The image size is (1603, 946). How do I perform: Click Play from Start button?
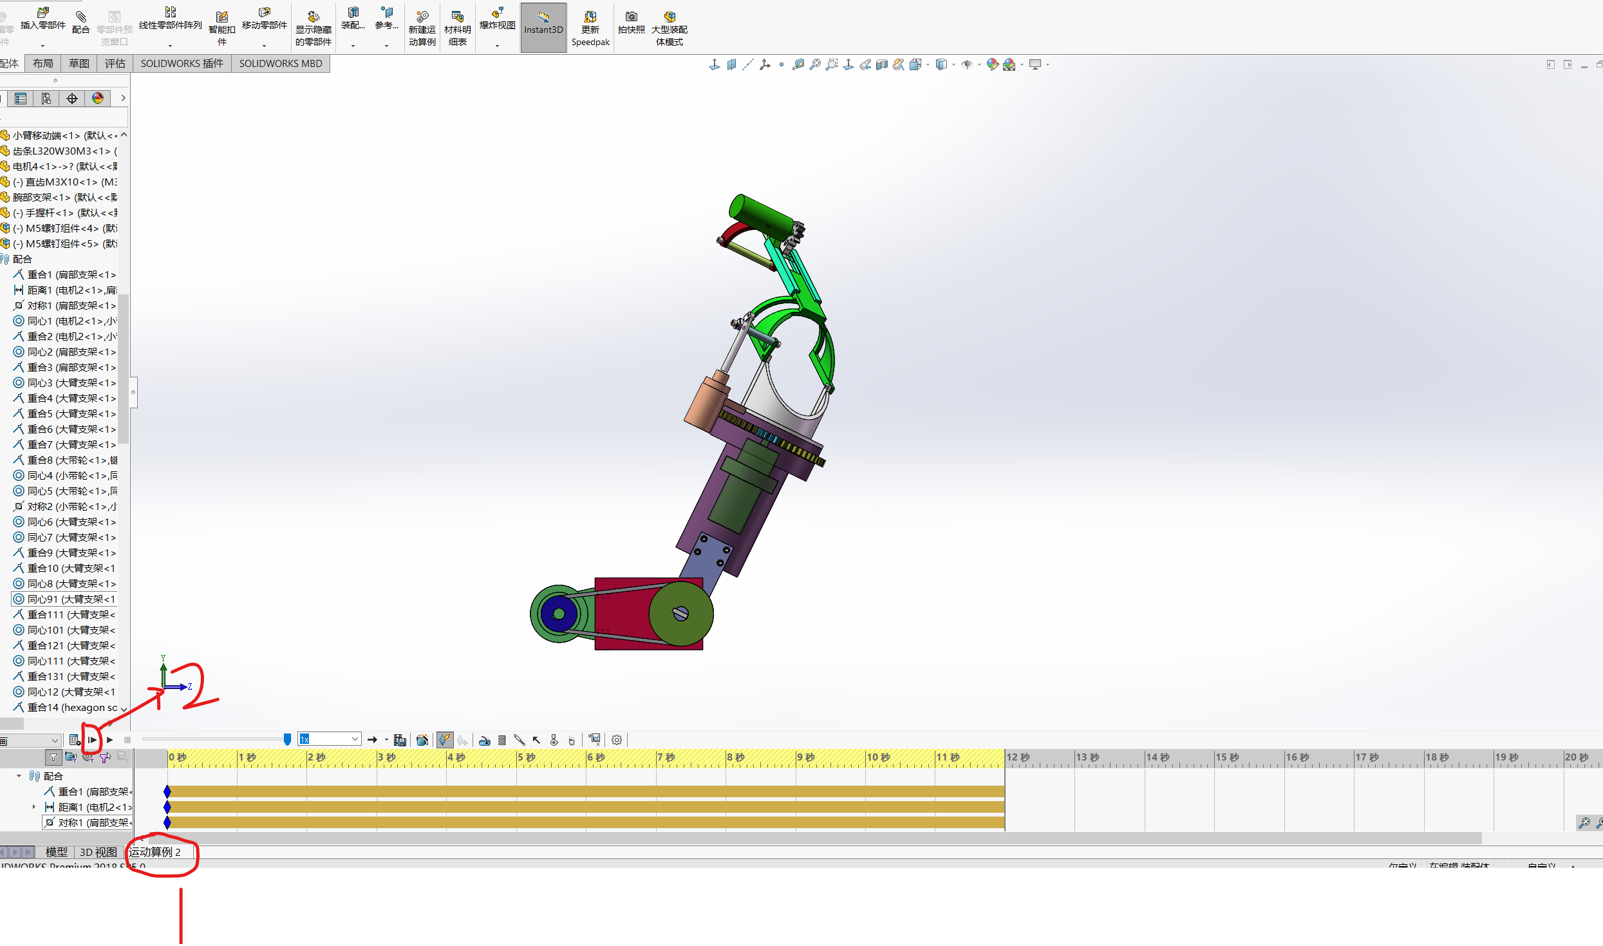92,740
